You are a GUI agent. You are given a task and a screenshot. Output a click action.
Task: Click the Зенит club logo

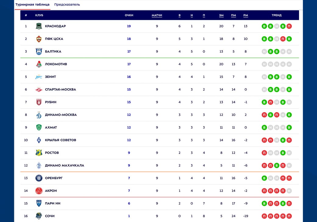39,77
